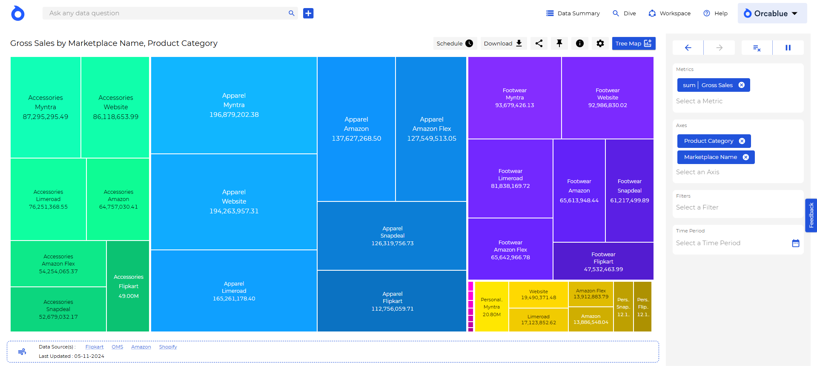817x371 pixels.
Task: Open the time period calendar icon
Action: (x=796, y=243)
